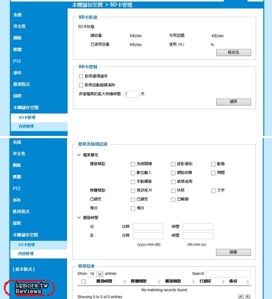Viewport: 272px width, 299px height.
Task: Tick the 文字 media type
Action: click(213, 191)
